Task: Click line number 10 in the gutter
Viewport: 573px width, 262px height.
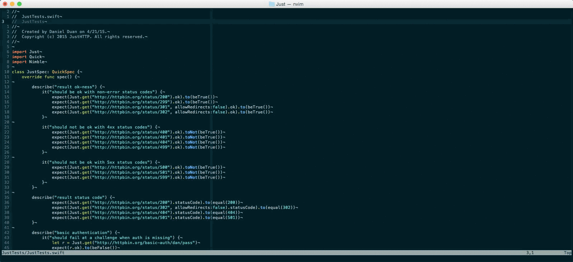Action: [7, 72]
